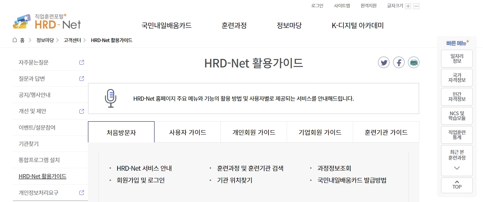Open the 원격지원 link
483x202 pixels.
click(x=369, y=6)
